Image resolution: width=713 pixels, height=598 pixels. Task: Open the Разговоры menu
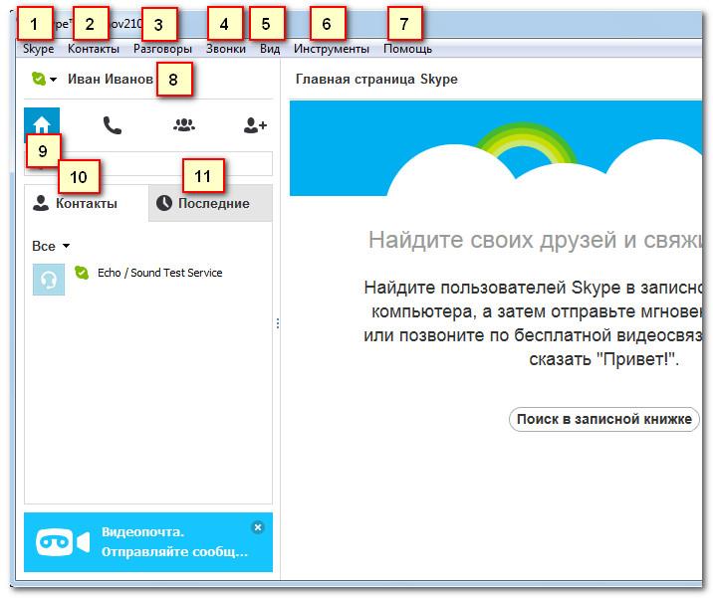tap(162, 49)
